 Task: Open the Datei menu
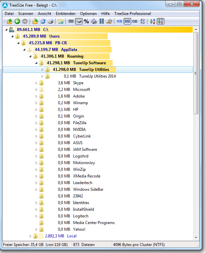tap(9, 14)
